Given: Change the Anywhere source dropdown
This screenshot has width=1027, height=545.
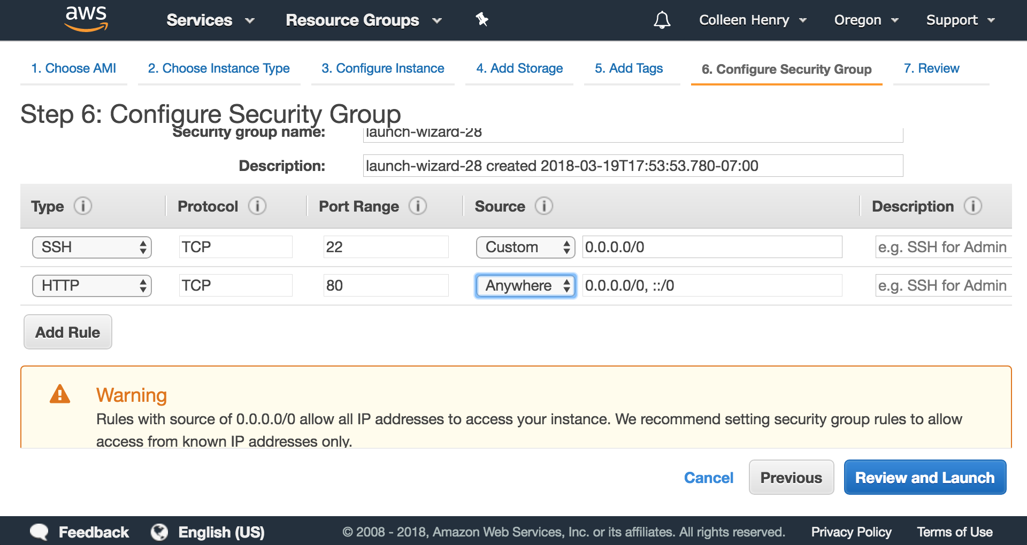Looking at the screenshot, I should 526,286.
